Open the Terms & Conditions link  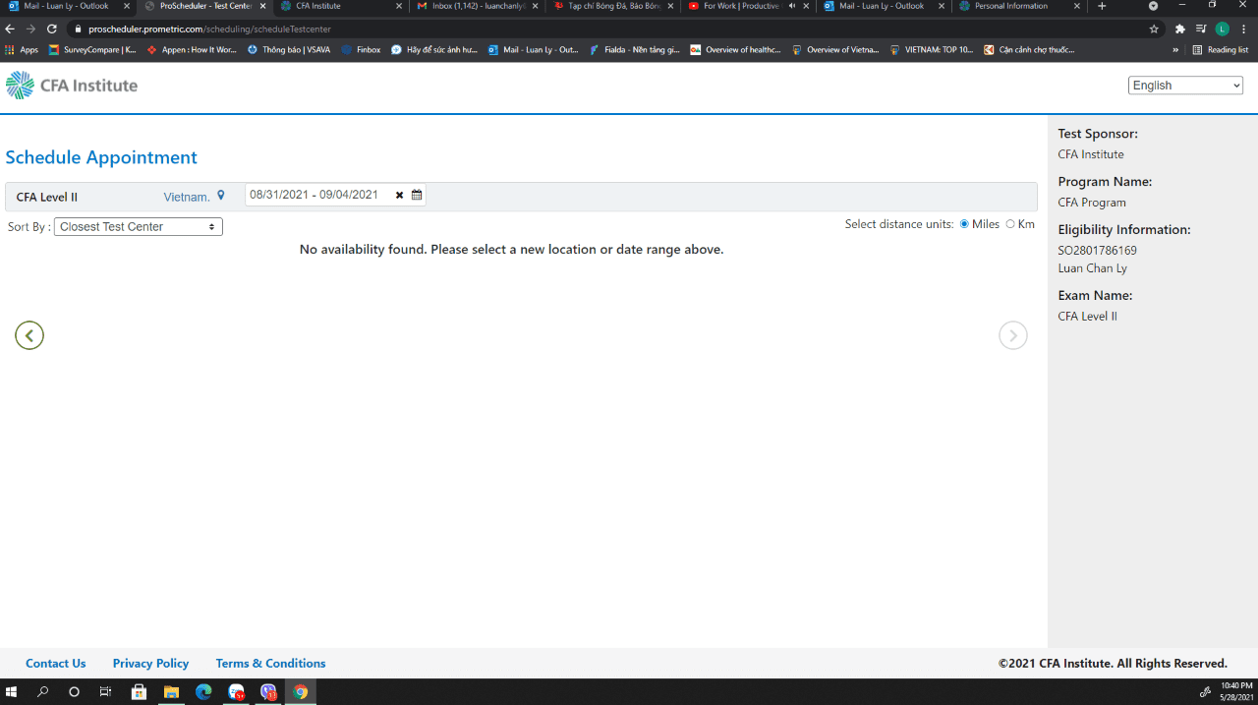pos(270,663)
